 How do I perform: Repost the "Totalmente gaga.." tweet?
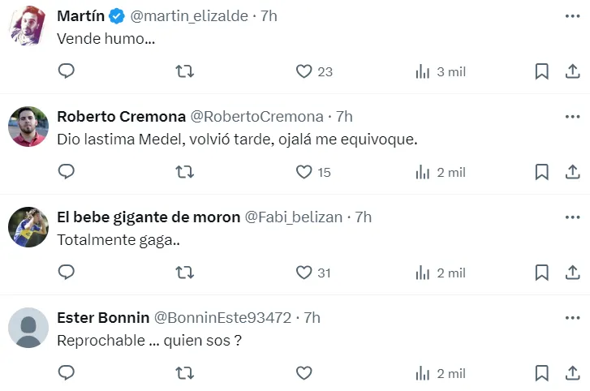coord(185,273)
